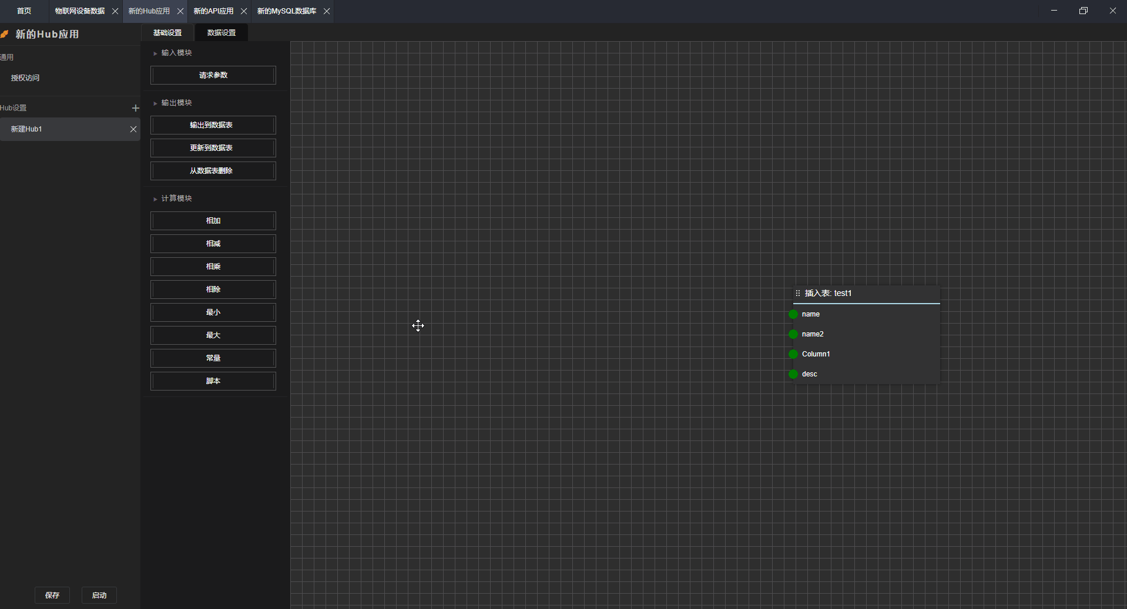The height and width of the screenshot is (609, 1127).
Task: Add the 脚本 calculation module
Action: coord(213,381)
